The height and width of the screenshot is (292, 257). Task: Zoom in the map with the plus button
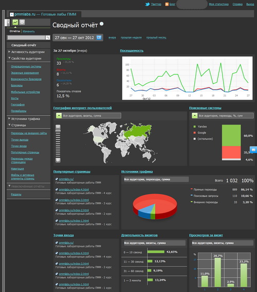click(58, 160)
